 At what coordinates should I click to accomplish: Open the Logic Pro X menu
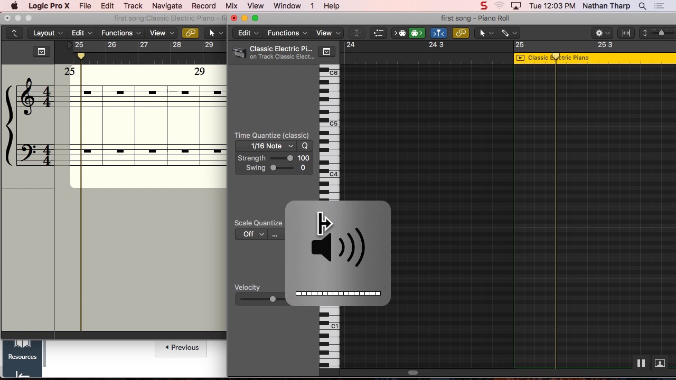point(48,6)
